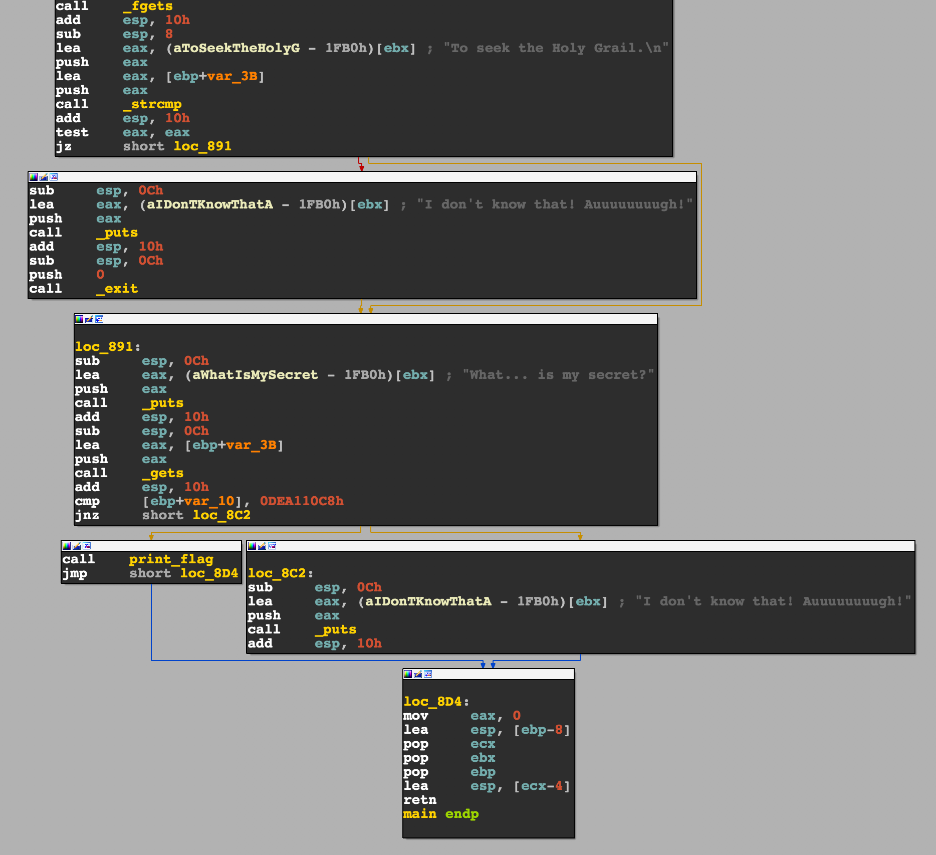Click the [ebp-8] operand
936x855 pixels.
542,730
